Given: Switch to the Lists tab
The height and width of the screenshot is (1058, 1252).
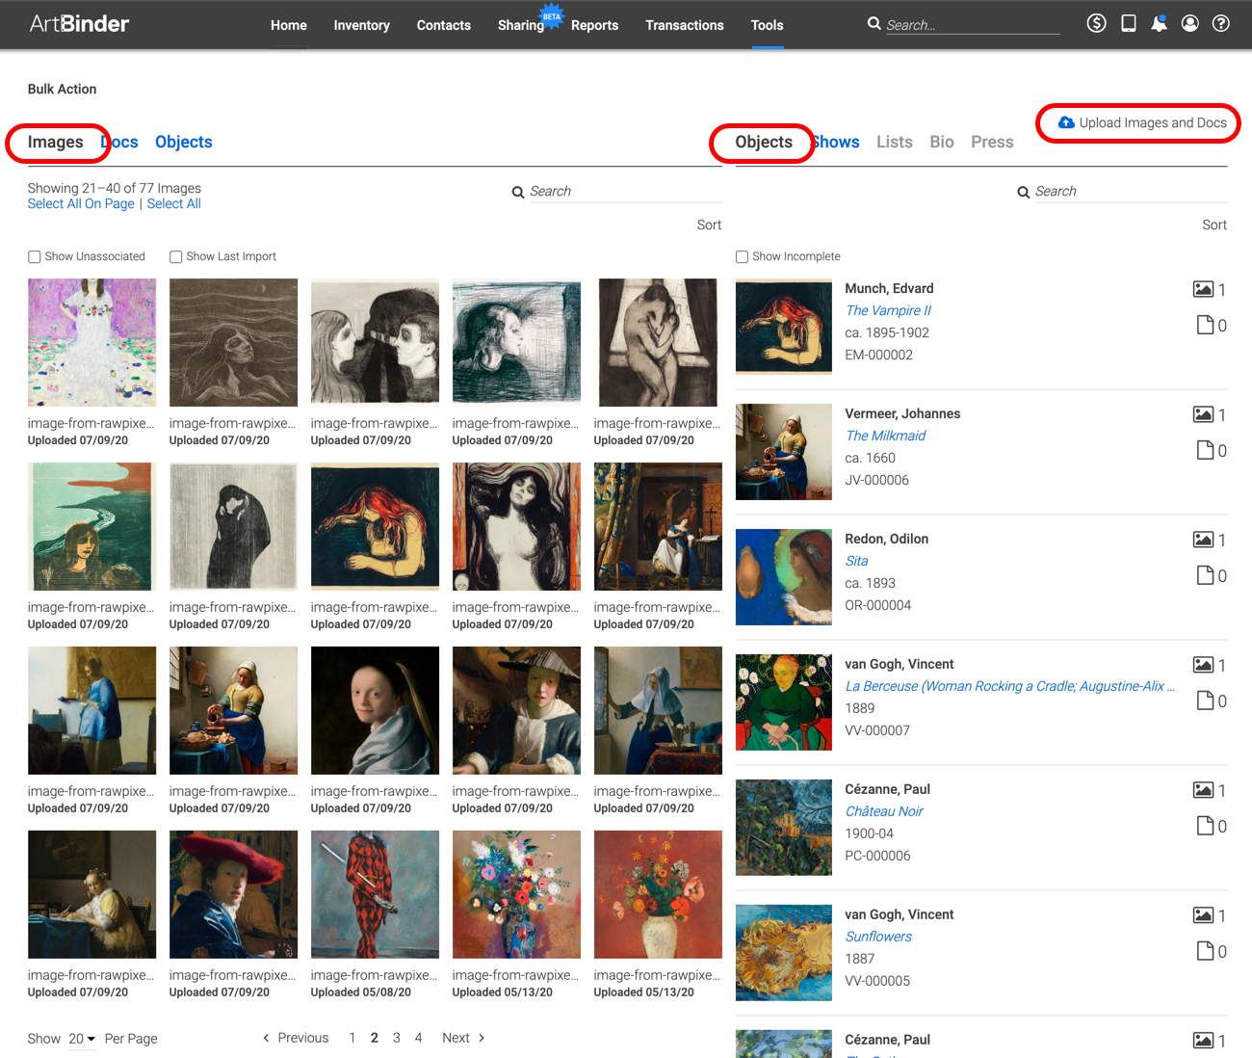Looking at the screenshot, I should (x=895, y=142).
